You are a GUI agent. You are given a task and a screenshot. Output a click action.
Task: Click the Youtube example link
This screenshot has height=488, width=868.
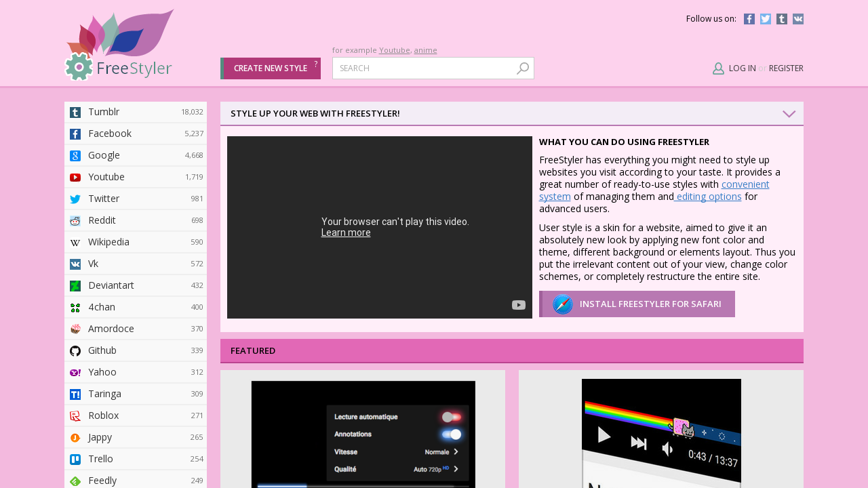click(395, 50)
